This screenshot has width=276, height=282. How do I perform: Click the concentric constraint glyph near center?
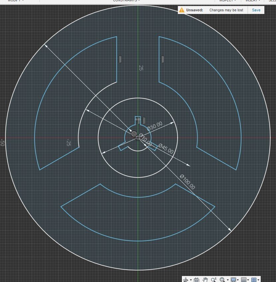click(x=134, y=134)
